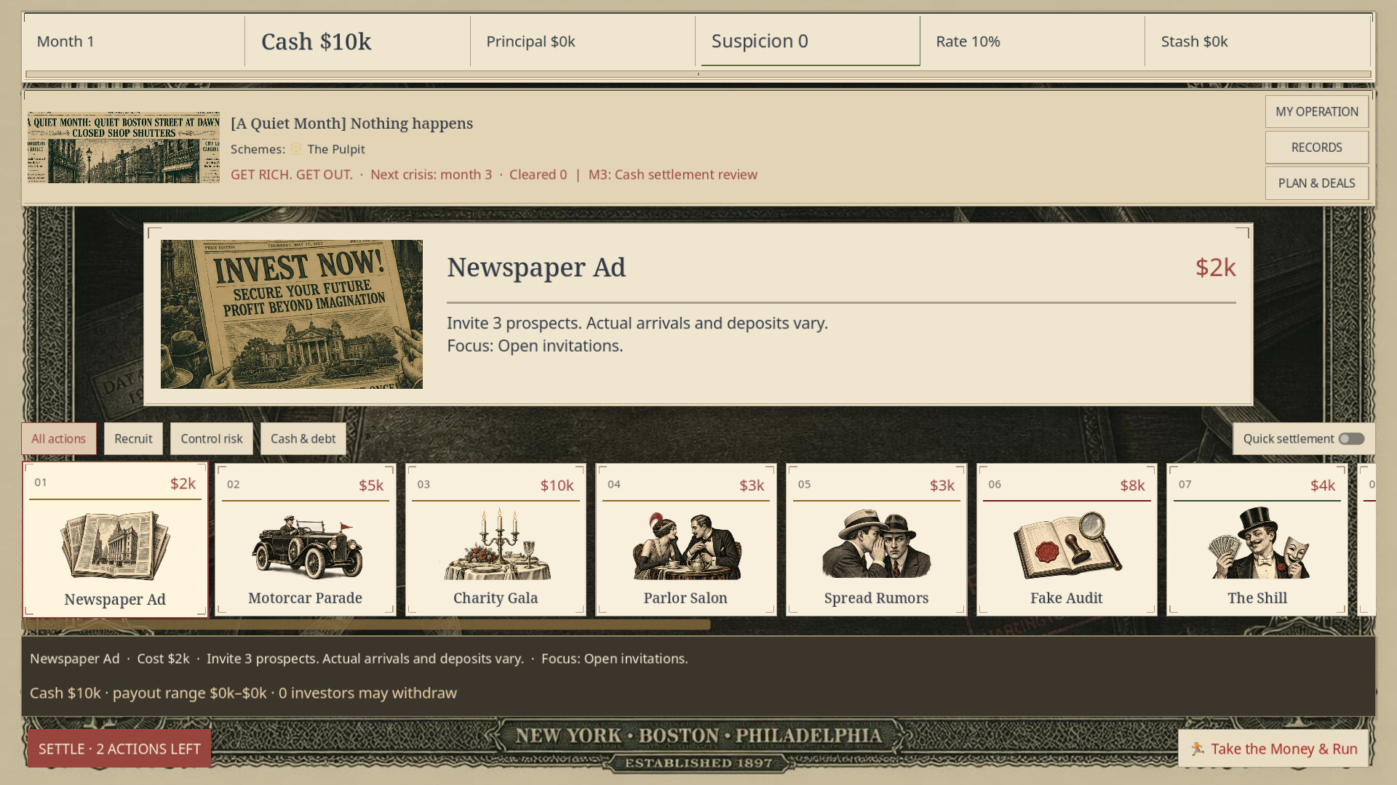Open the Recruit filter tab

tap(133, 439)
